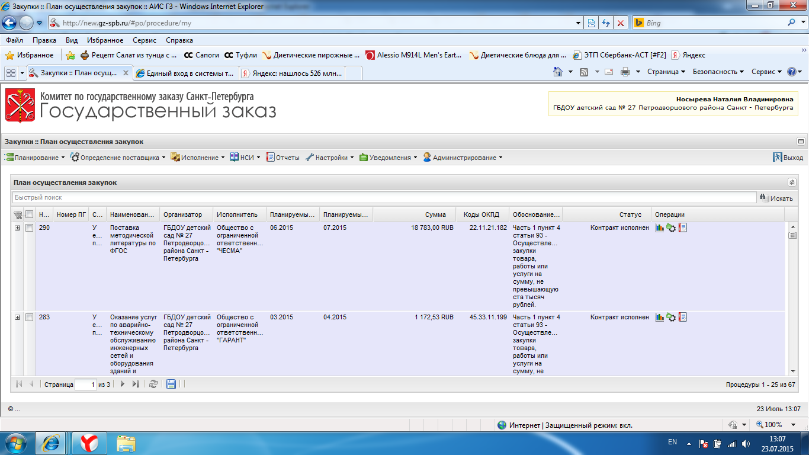Stop loading with the red X button
Viewport: 809px width, 455px height.
click(620, 23)
